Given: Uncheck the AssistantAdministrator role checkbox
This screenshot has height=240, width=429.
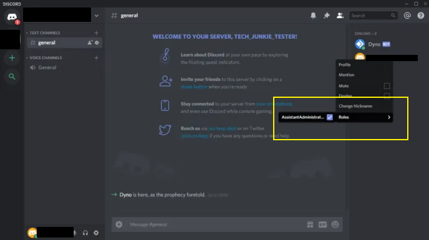Looking at the screenshot, I should point(329,117).
